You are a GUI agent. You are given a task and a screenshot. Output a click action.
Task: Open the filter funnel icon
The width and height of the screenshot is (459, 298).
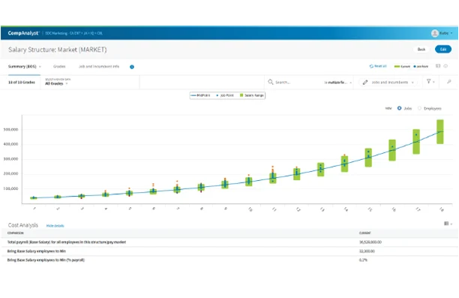[428, 82]
